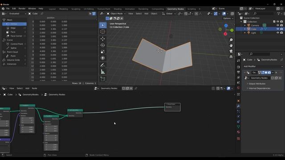This screenshot has height=160, width=285.
Task: Select the Annotate tool
Action: [103, 65]
